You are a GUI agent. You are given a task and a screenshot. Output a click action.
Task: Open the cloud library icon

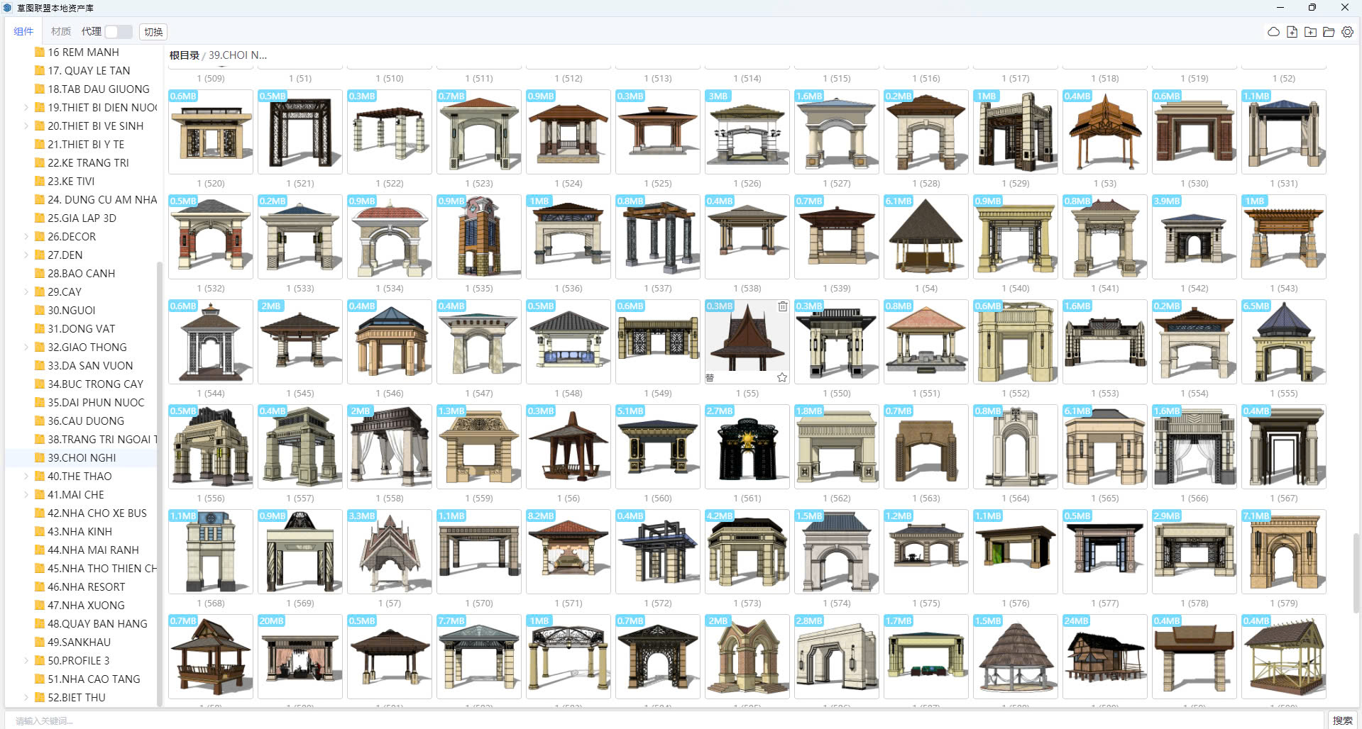pos(1273,32)
